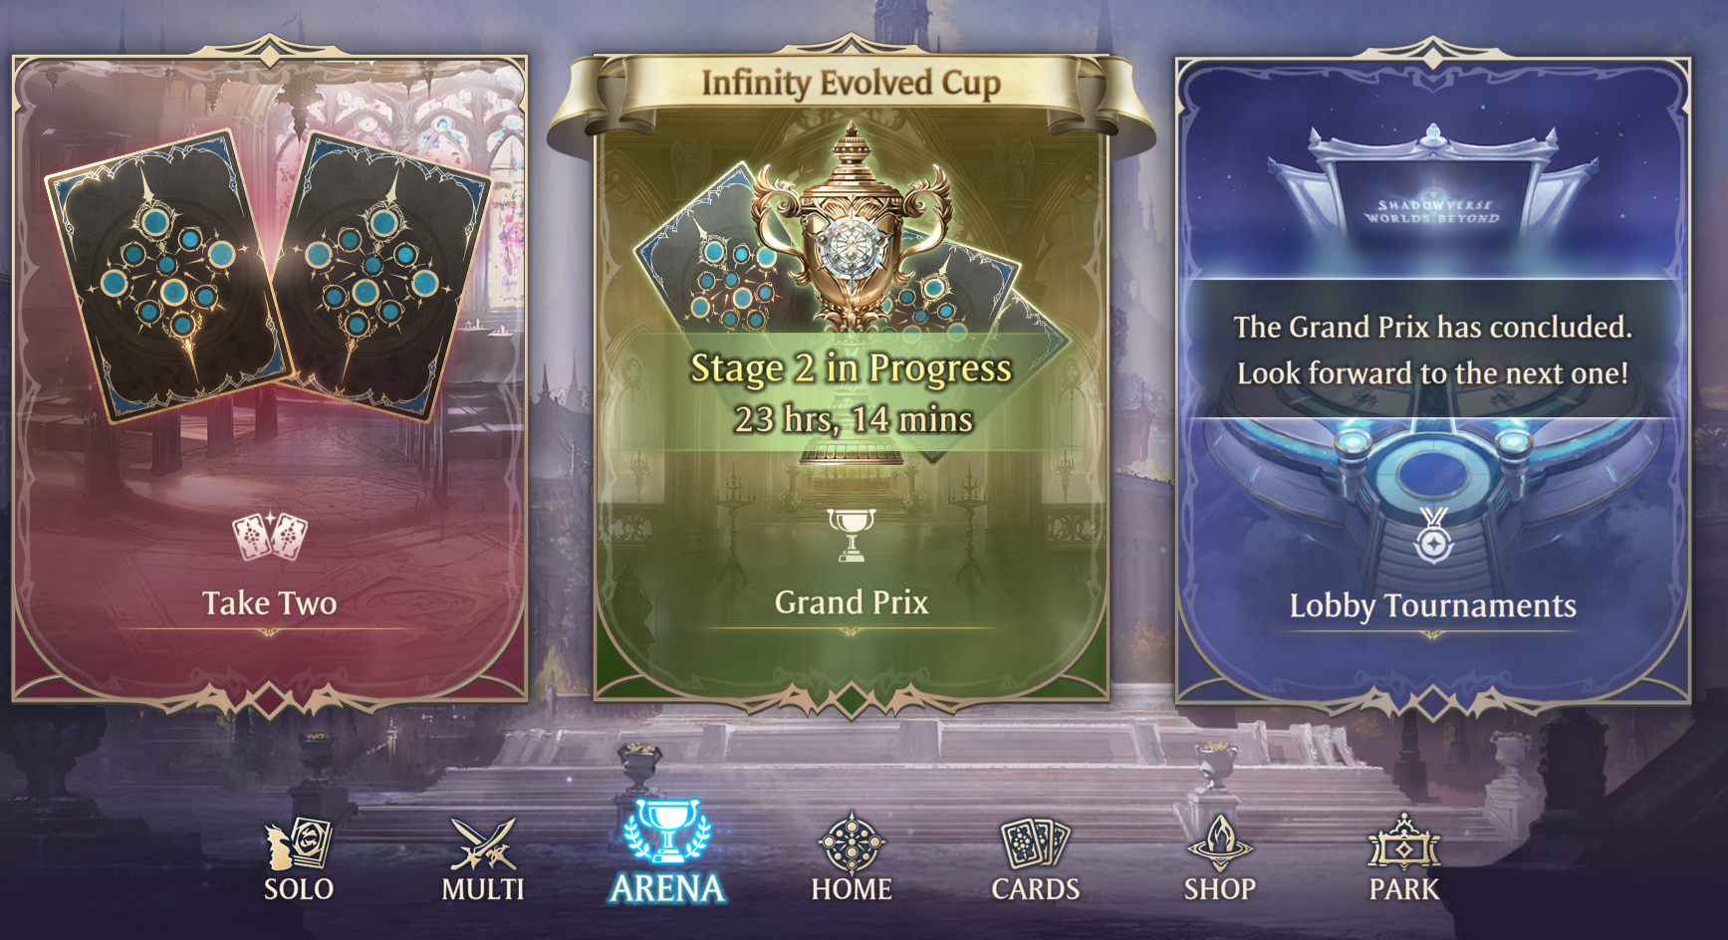Enter the Park castle icon
1728x940 pixels.
coord(1404,844)
